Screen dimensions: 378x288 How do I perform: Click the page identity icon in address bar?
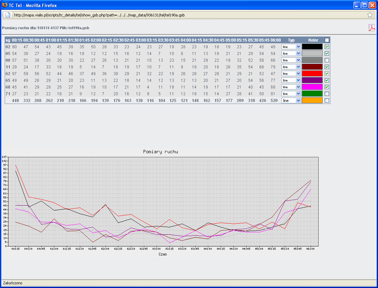(8, 15)
